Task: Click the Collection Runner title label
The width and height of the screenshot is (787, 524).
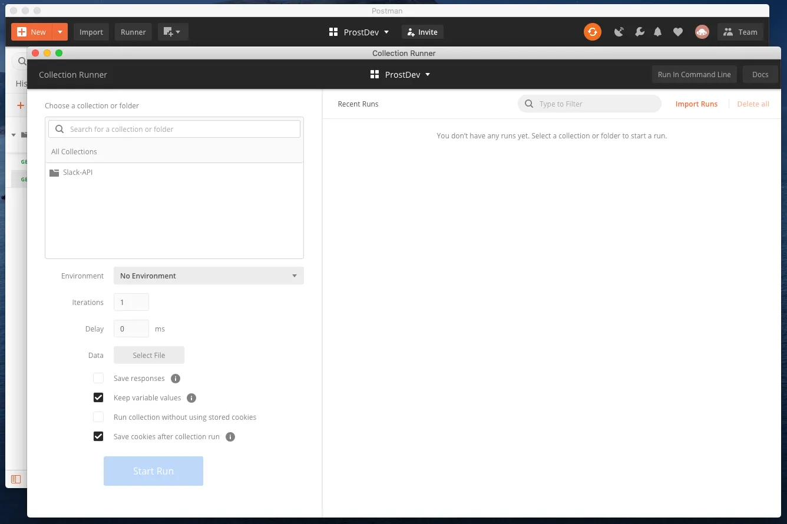Action: 73,75
